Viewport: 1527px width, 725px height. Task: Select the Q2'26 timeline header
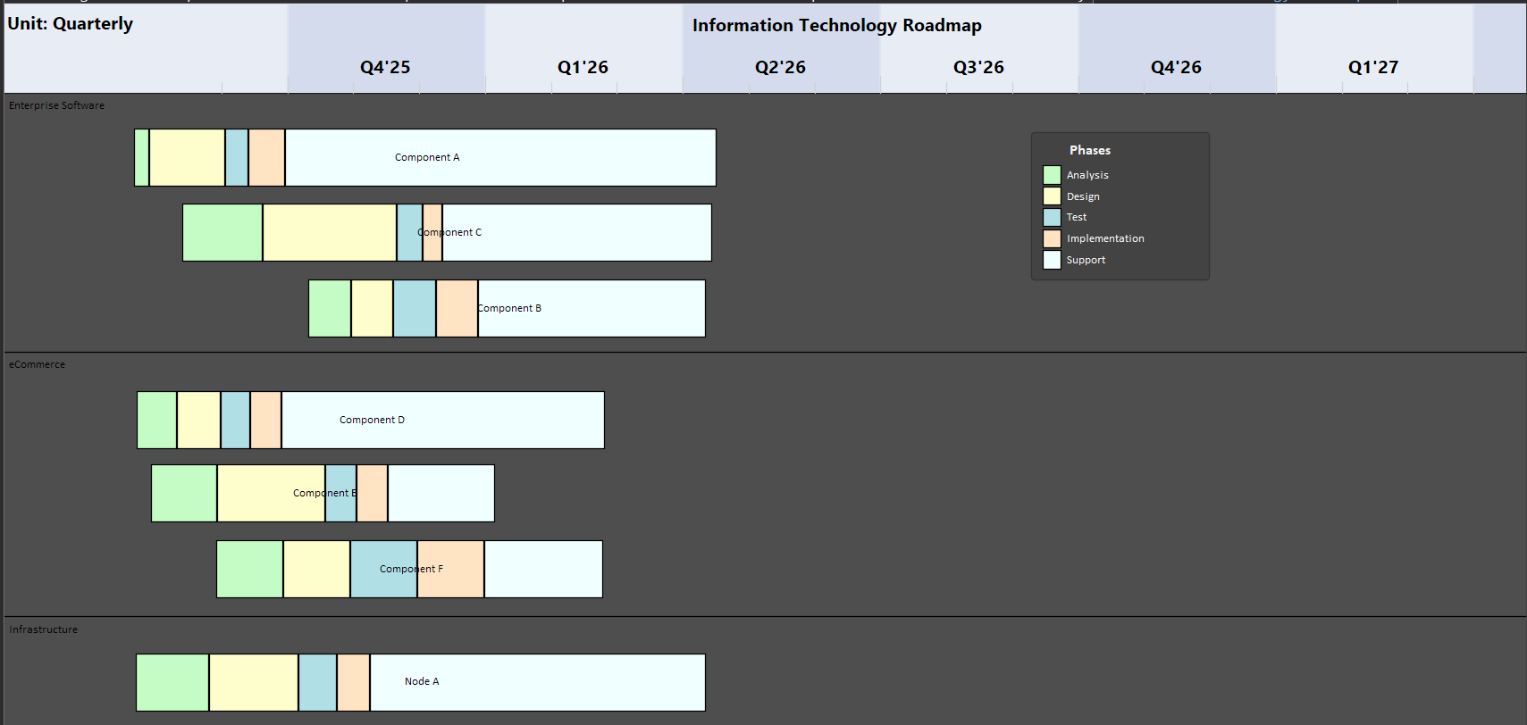point(780,68)
